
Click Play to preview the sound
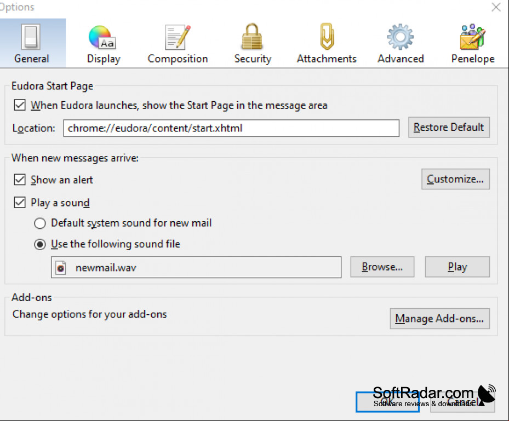[x=457, y=267]
